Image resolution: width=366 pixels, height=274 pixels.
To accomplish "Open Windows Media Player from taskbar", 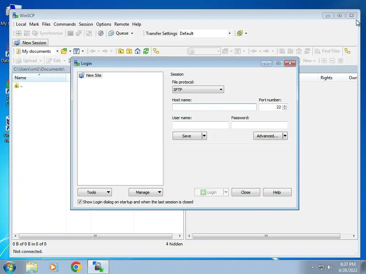I will click(x=54, y=267).
